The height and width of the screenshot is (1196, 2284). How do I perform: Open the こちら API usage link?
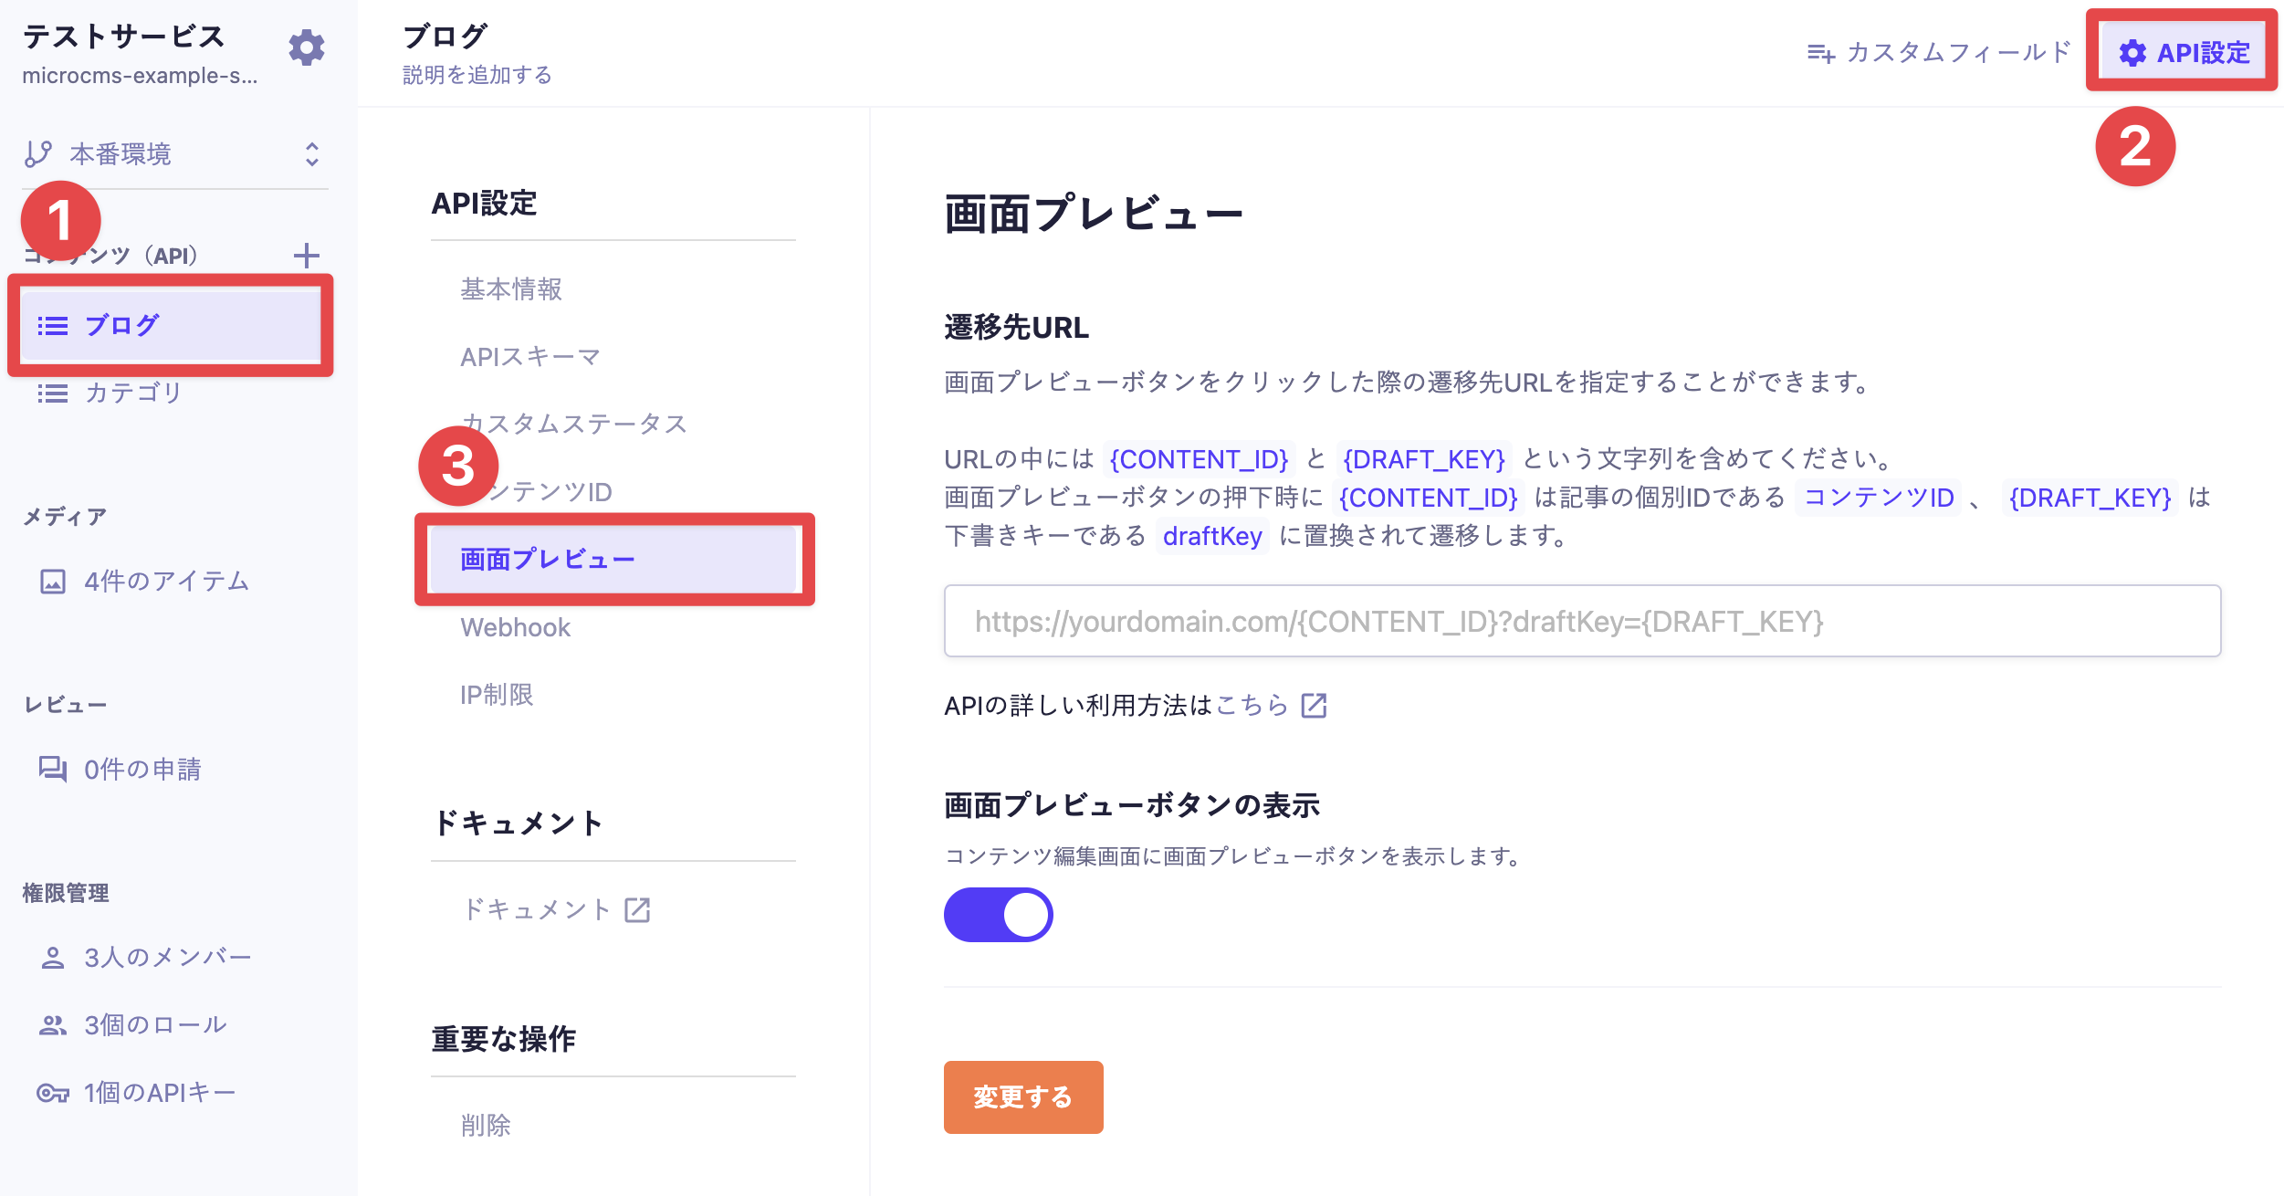click(1253, 705)
